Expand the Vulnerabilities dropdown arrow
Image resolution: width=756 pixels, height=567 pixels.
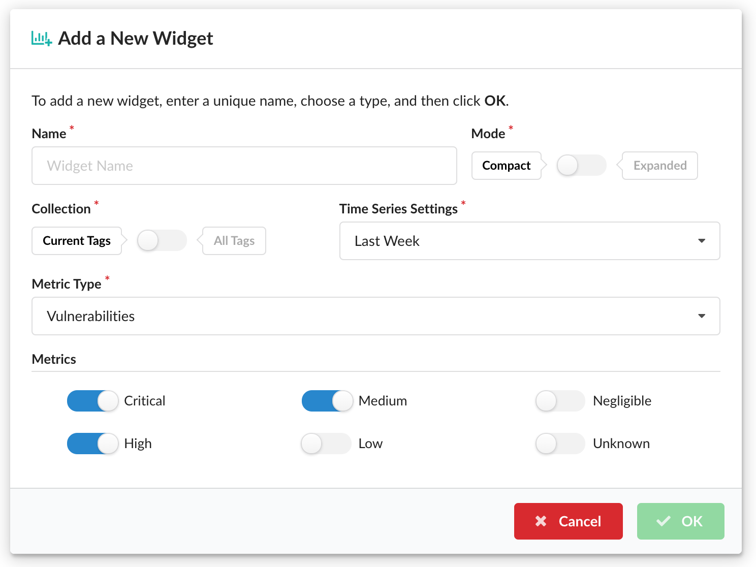(702, 316)
